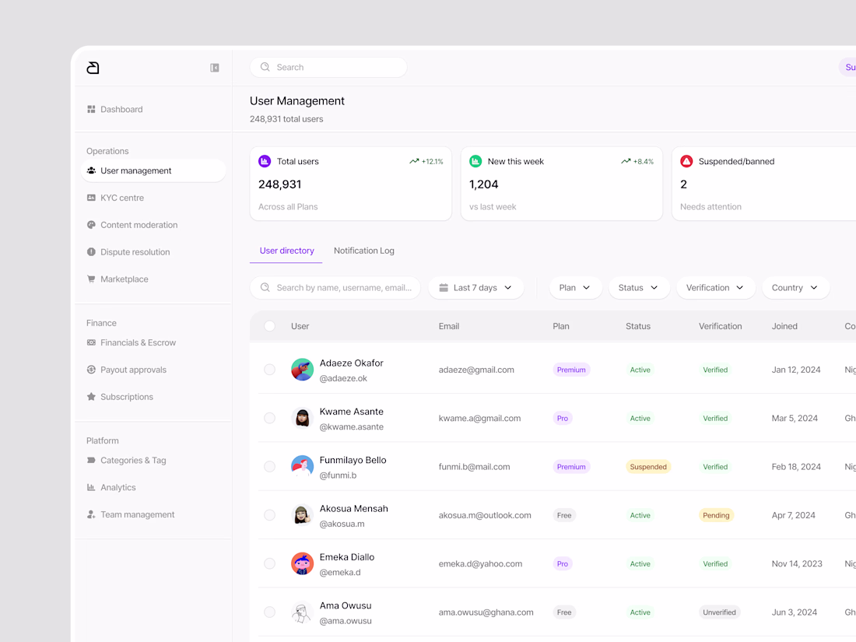Click the Search by name, username, email field

click(335, 288)
